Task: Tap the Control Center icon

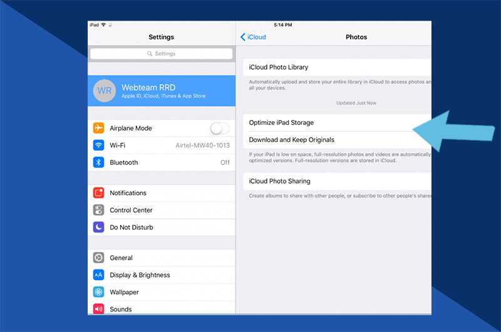Action: click(x=98, y=210)
